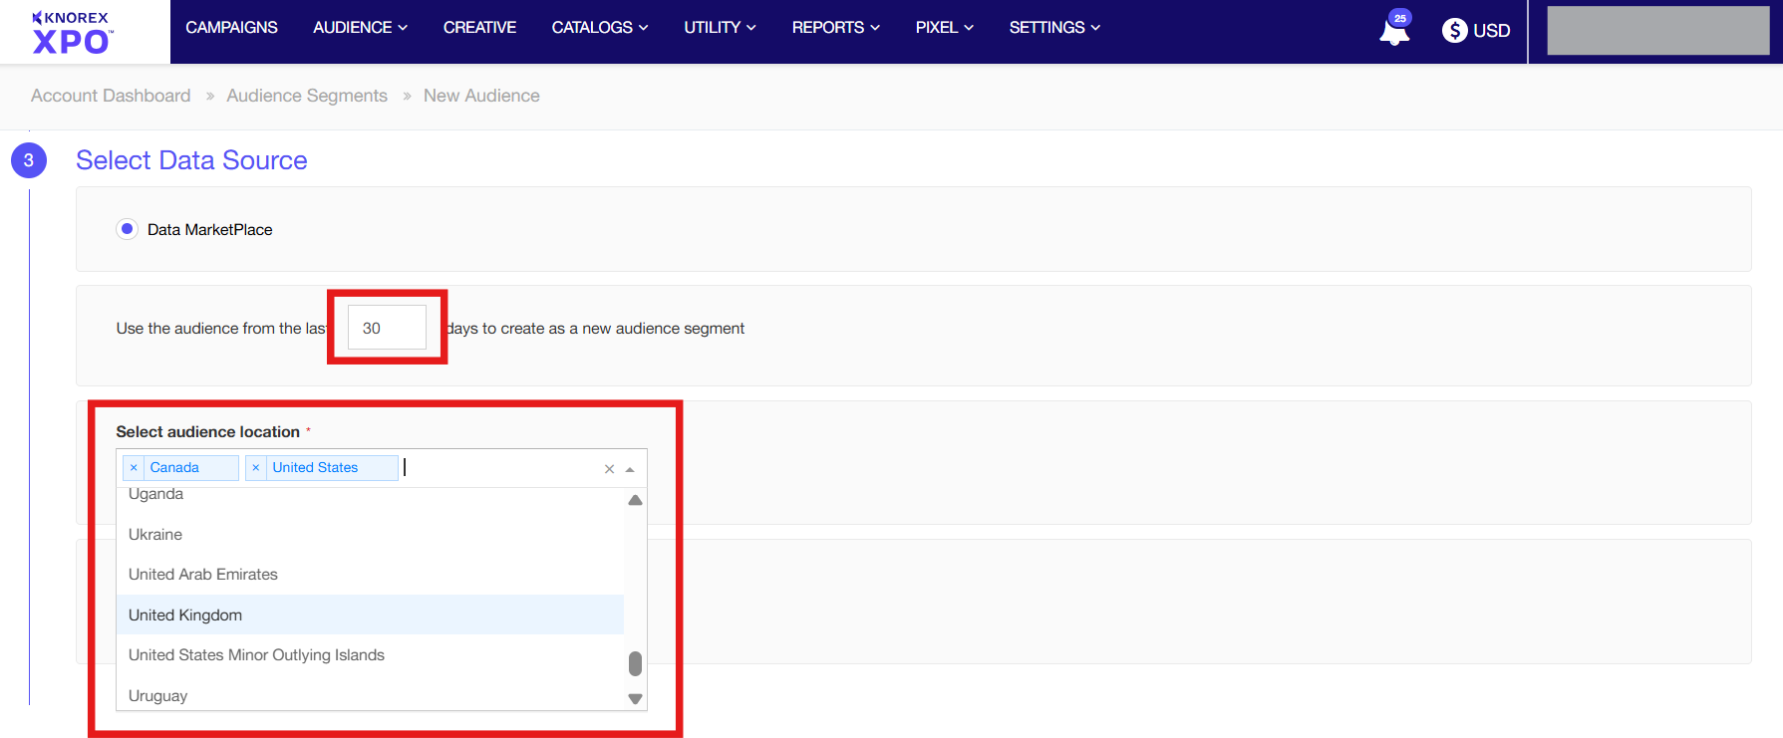Click the Select Data Source heading
The image size is (1783, 738).
[191, 160]
